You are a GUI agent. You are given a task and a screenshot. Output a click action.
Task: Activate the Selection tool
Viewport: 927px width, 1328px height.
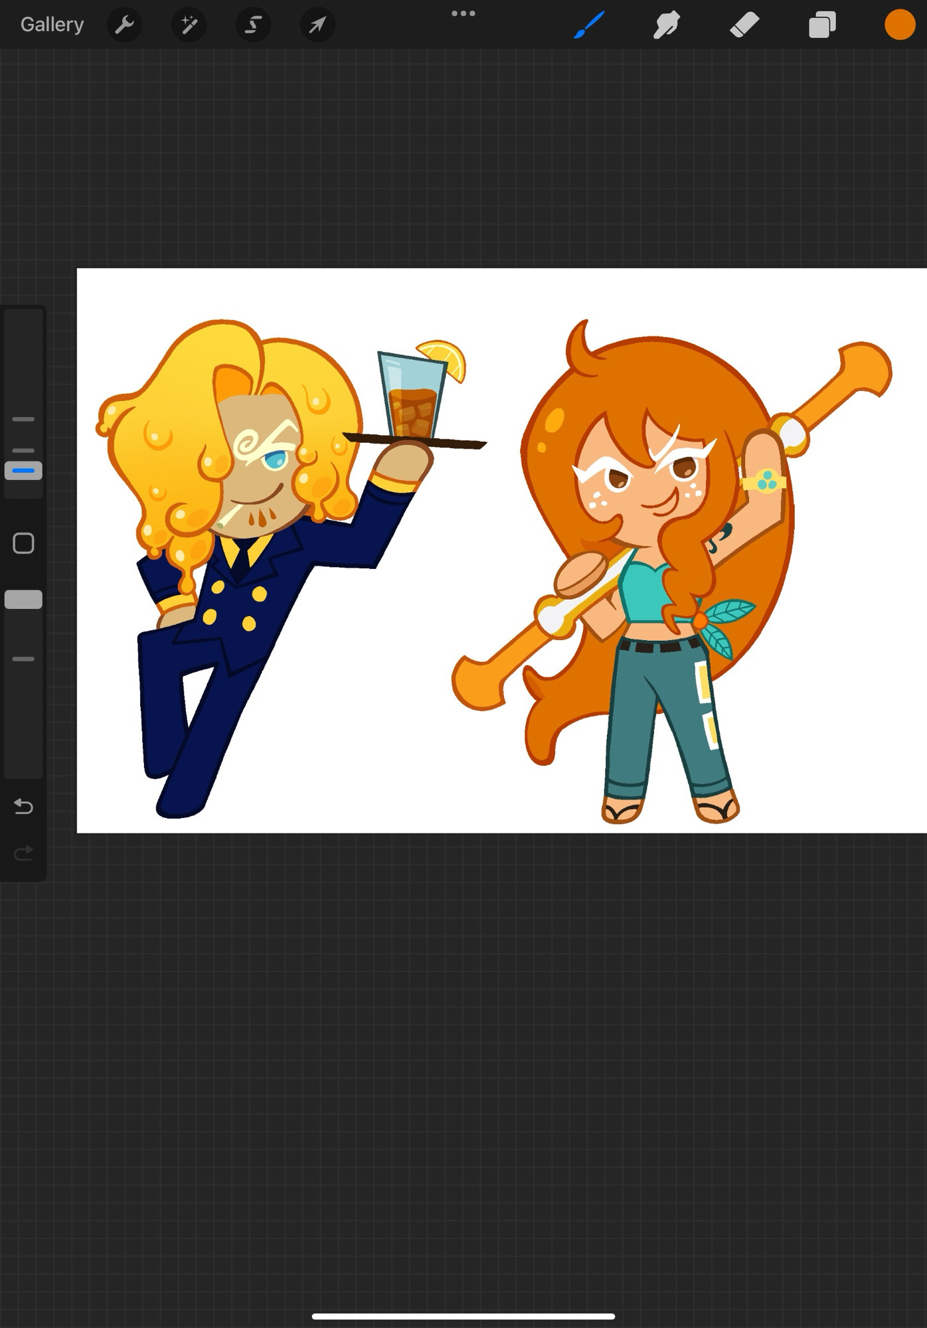253,25
